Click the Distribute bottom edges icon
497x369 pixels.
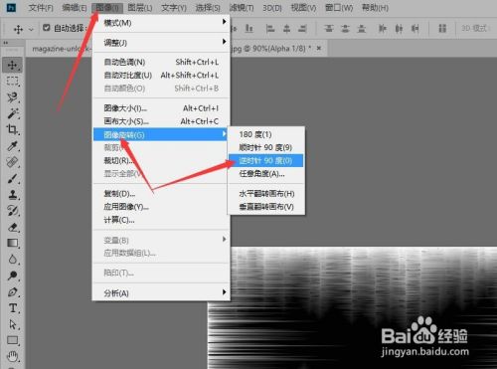pyautogui.click(x=361, y=29)
